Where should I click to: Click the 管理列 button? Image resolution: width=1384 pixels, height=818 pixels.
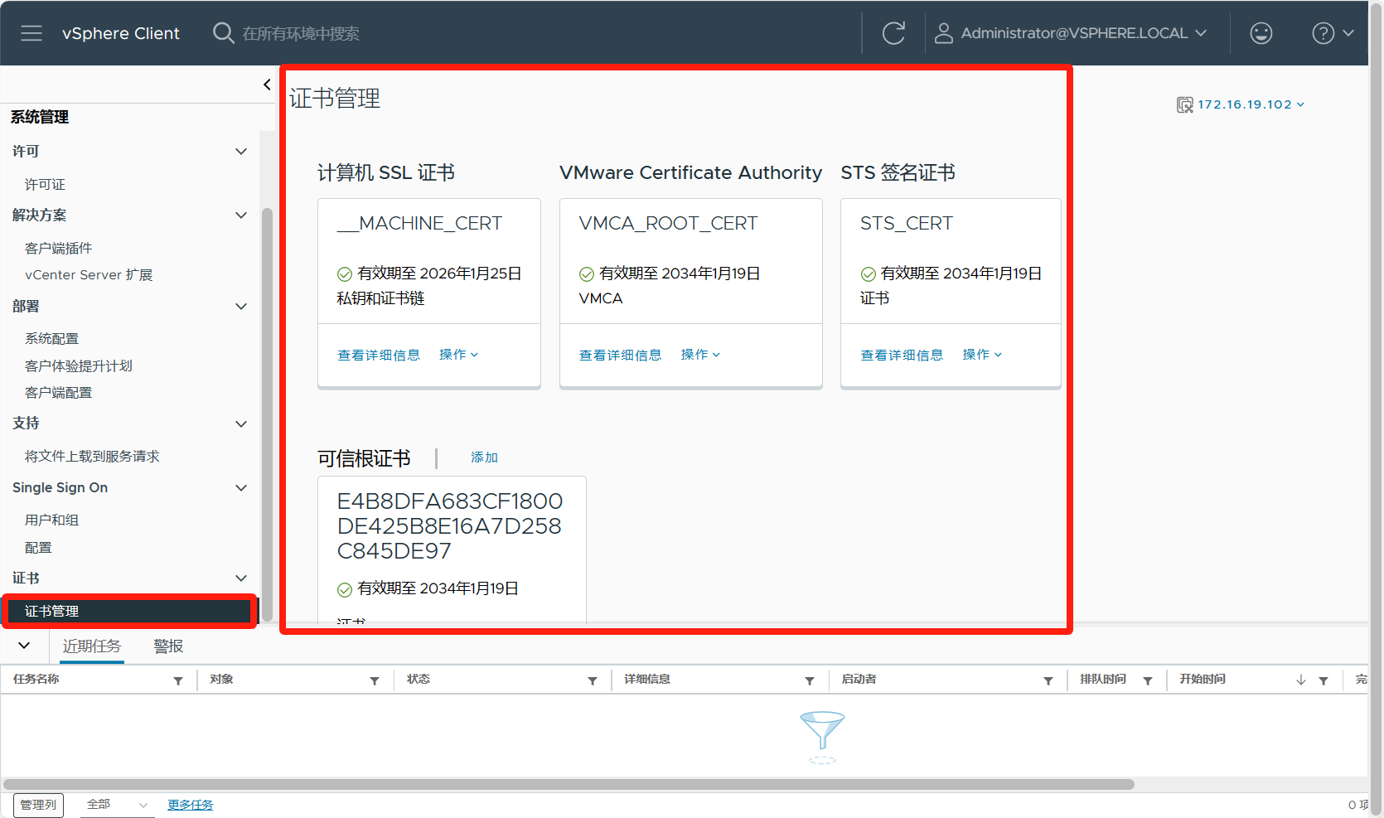[38, 805]
